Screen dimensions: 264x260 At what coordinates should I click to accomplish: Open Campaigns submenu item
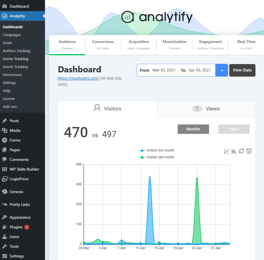point(12,35)
